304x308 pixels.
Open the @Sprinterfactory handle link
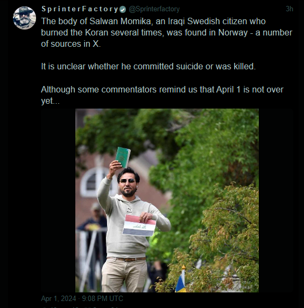[x=154, y=9]
